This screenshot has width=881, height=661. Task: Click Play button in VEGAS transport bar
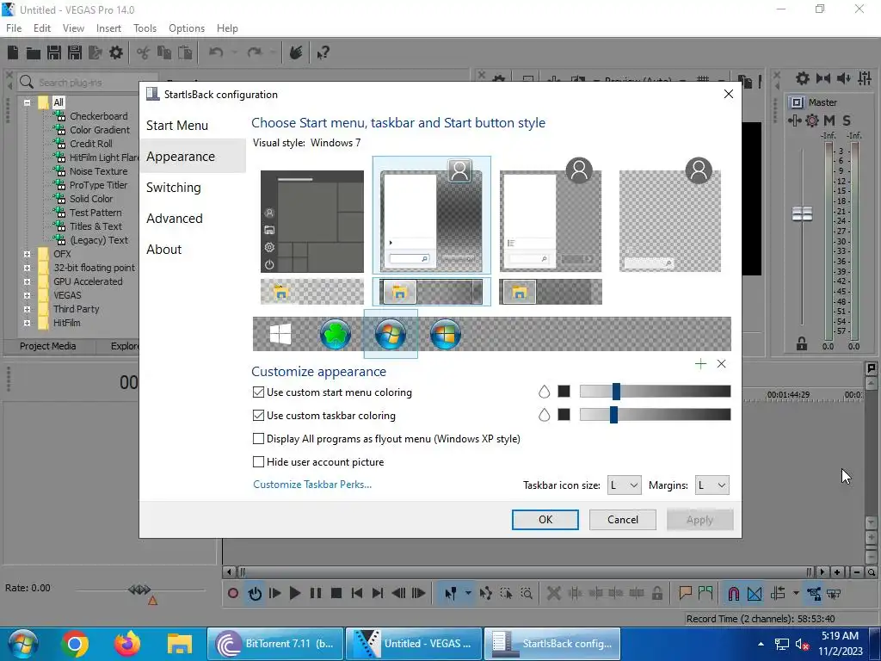294,593
